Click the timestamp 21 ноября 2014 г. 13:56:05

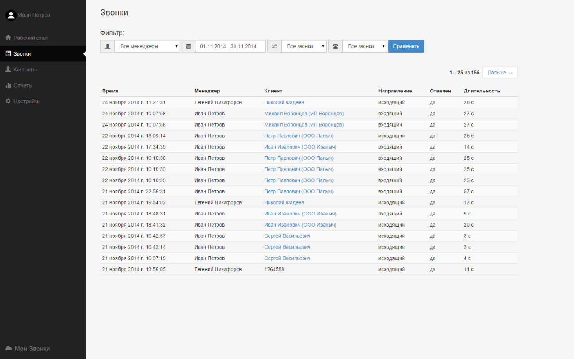134,269
